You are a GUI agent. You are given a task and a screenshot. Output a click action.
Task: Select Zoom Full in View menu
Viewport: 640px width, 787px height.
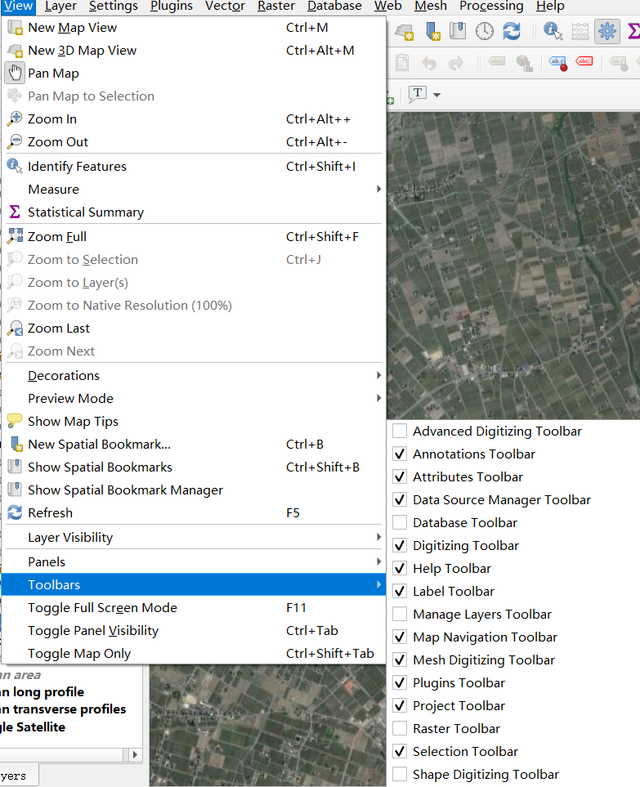click(x=193, y=236)
